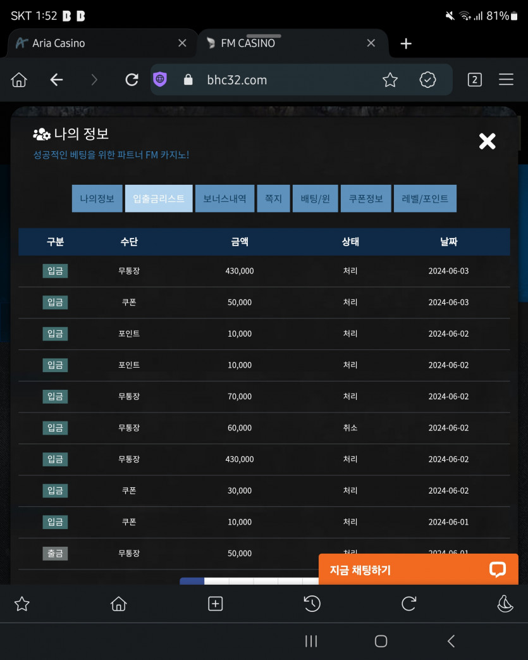Click the 구분 column header

[x=55, y=242]
